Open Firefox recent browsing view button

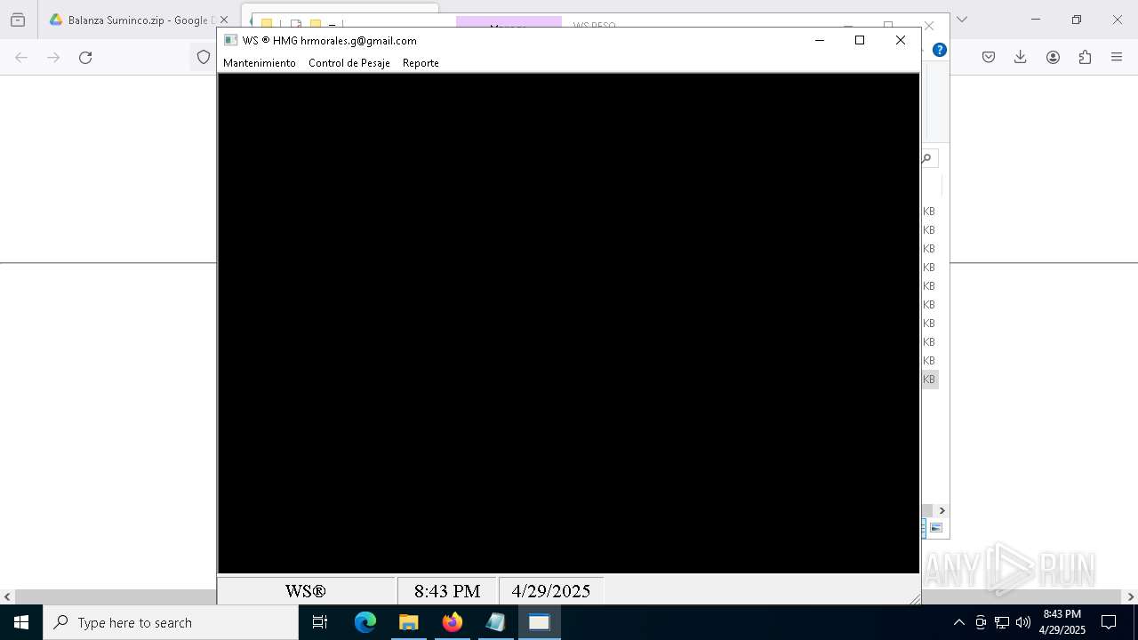[x=18, y=20]
